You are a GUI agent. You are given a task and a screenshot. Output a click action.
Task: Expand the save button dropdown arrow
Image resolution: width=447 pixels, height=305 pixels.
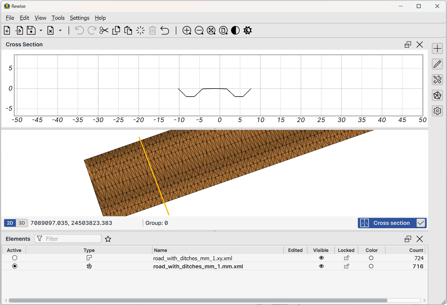tap(41, 30)
